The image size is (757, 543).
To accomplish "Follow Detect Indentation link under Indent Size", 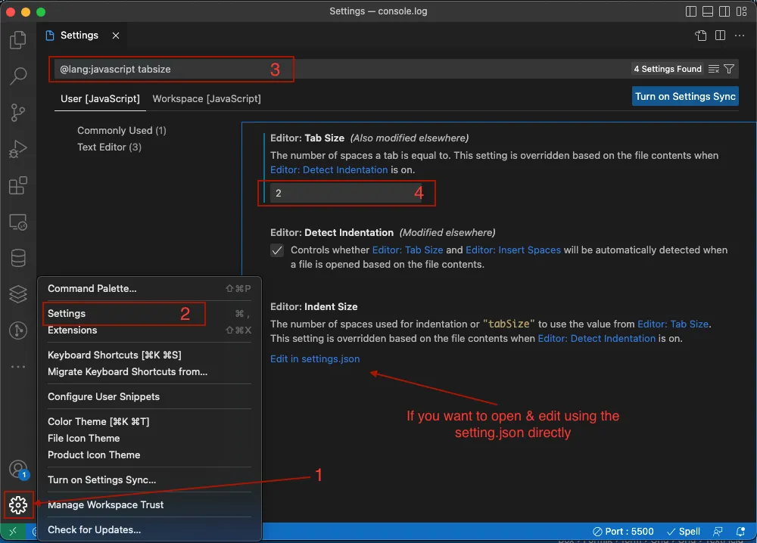I will click(597, 339).
